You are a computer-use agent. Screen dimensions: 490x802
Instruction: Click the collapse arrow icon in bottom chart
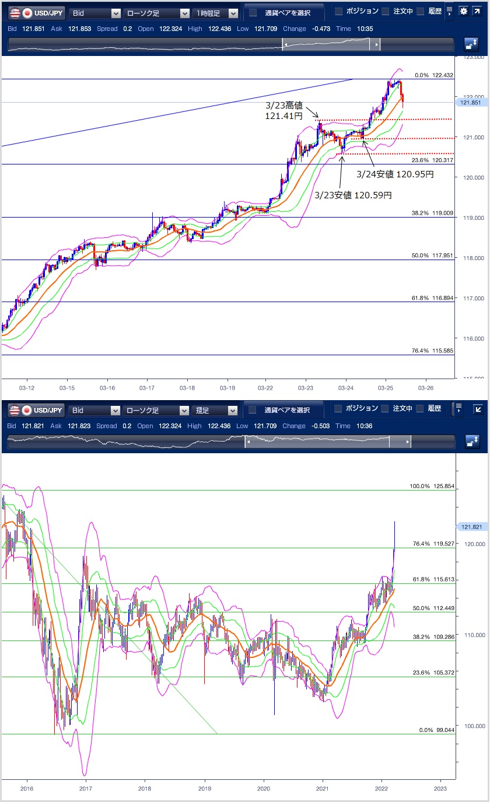tap(477, 409)
